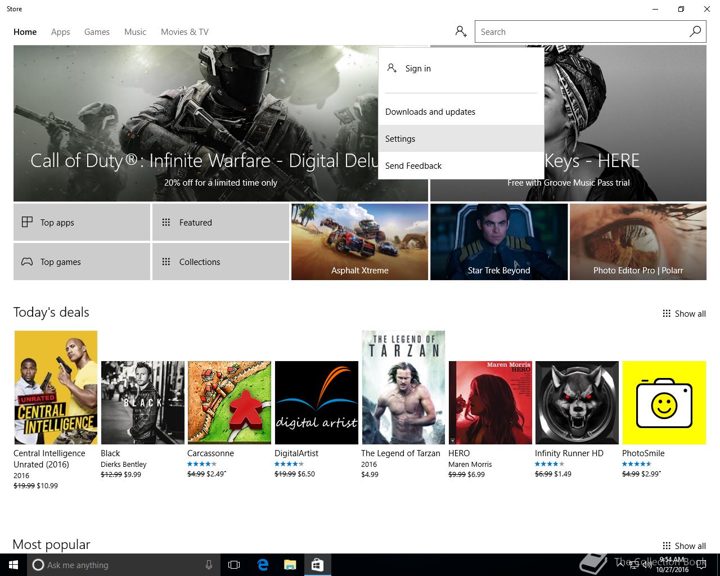720x576 pixels.
Task: Click the Dierks Bentley artist name
Action: 124,465
